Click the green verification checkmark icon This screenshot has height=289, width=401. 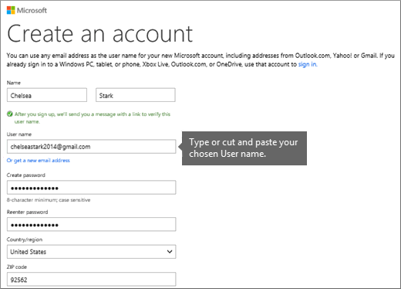pyautogui.click(x=10, y=114)
